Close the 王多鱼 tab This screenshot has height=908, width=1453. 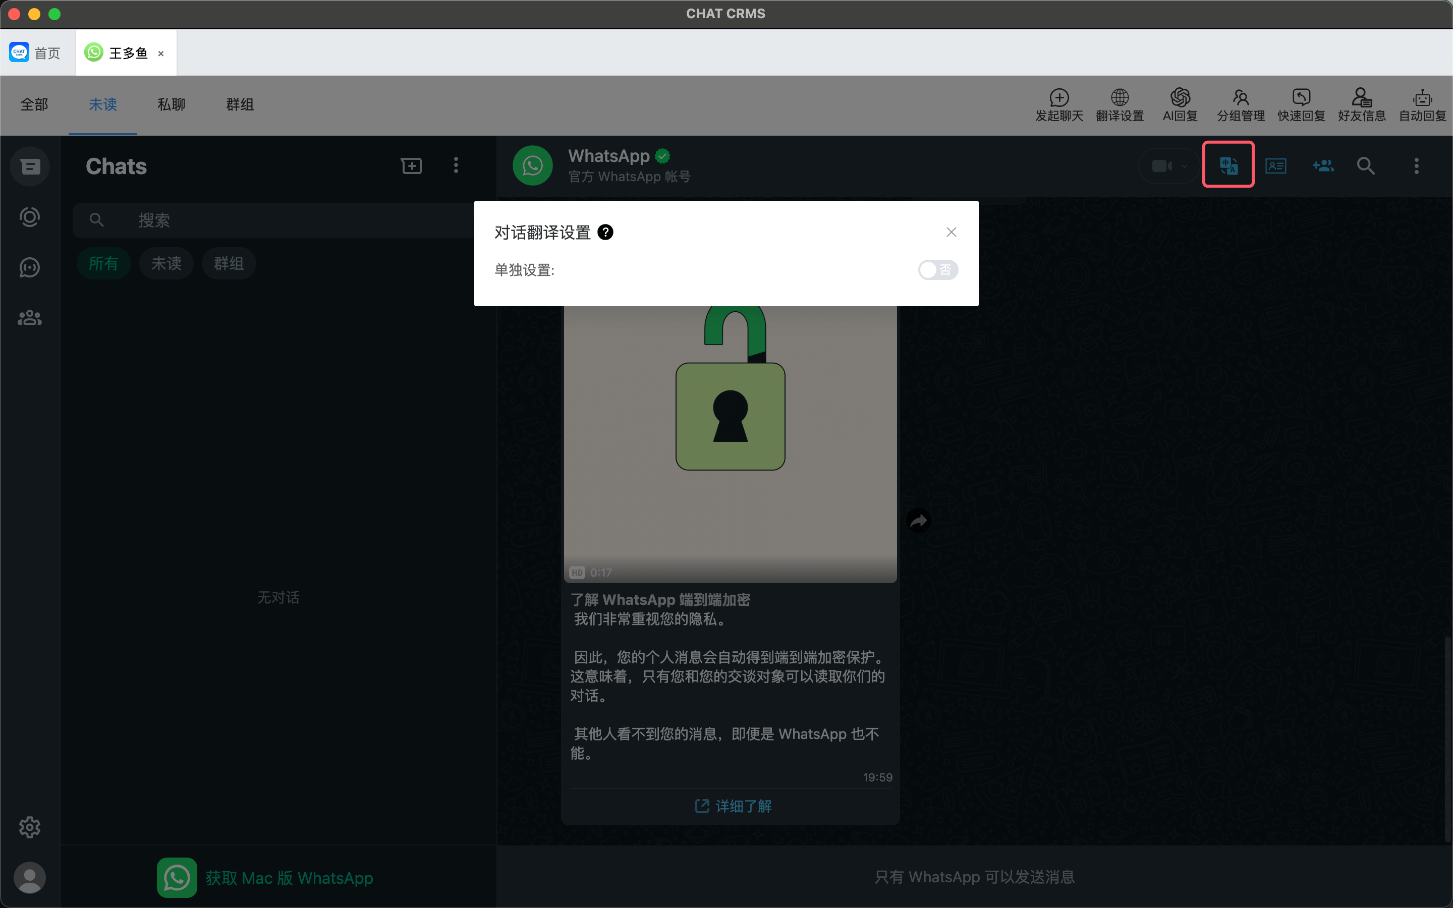click(x=161, y=53)
